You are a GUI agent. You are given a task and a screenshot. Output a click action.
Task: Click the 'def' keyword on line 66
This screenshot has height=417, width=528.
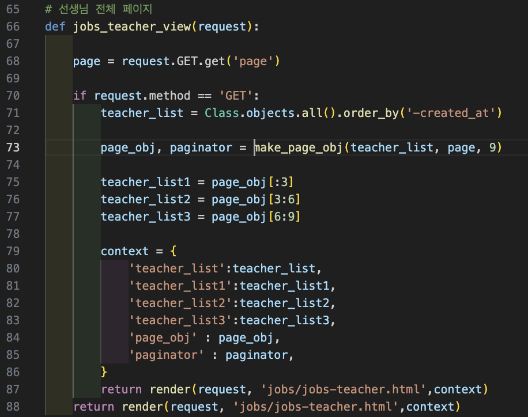[x=55, y=26]
